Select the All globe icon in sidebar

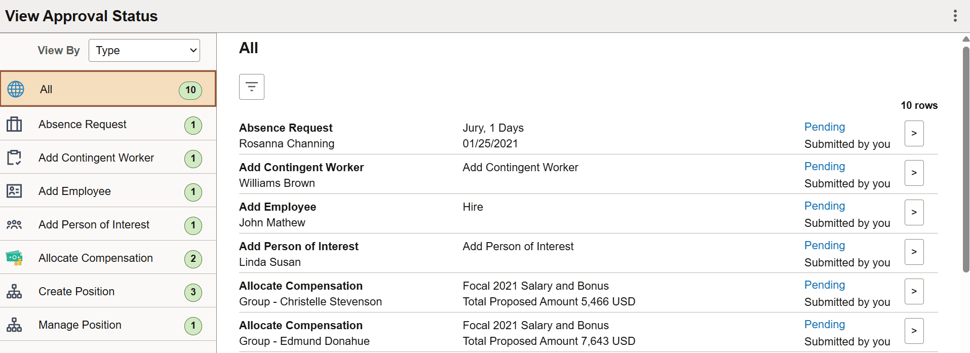16,89
